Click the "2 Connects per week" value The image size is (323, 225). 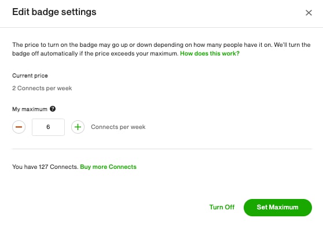pos(42,88)
